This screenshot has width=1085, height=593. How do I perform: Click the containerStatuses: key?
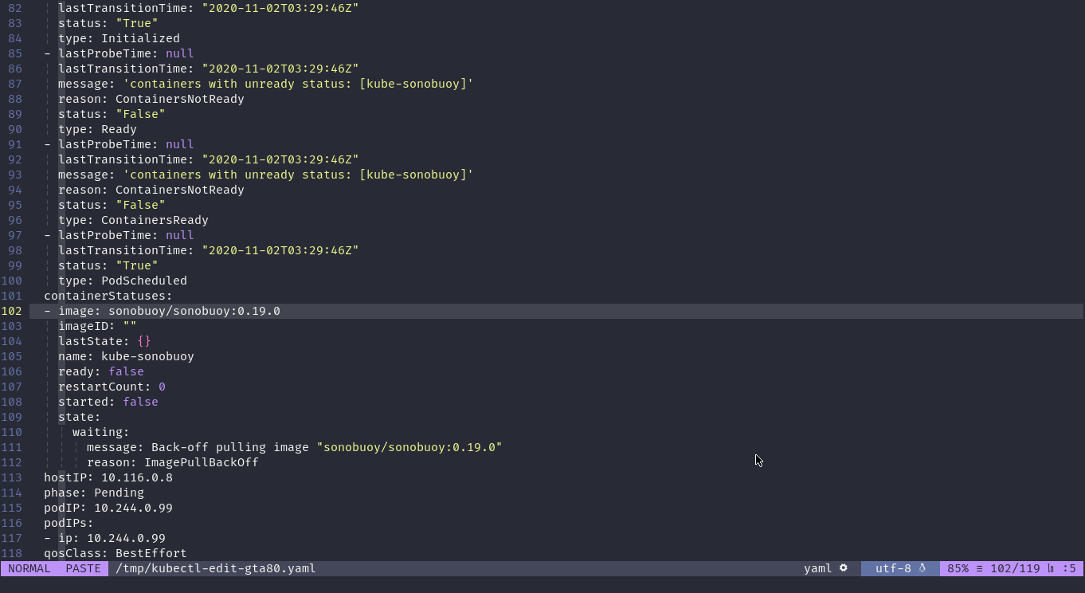[108, 296]
